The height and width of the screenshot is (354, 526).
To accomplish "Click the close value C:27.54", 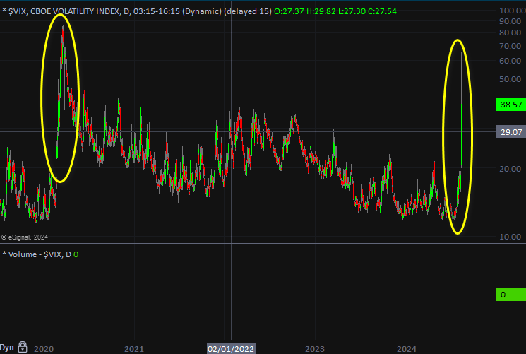I will (x=383, y=11).
